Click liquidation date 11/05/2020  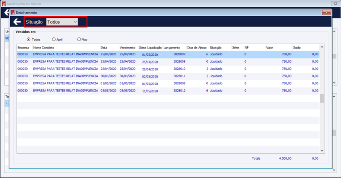coord(150,91)
